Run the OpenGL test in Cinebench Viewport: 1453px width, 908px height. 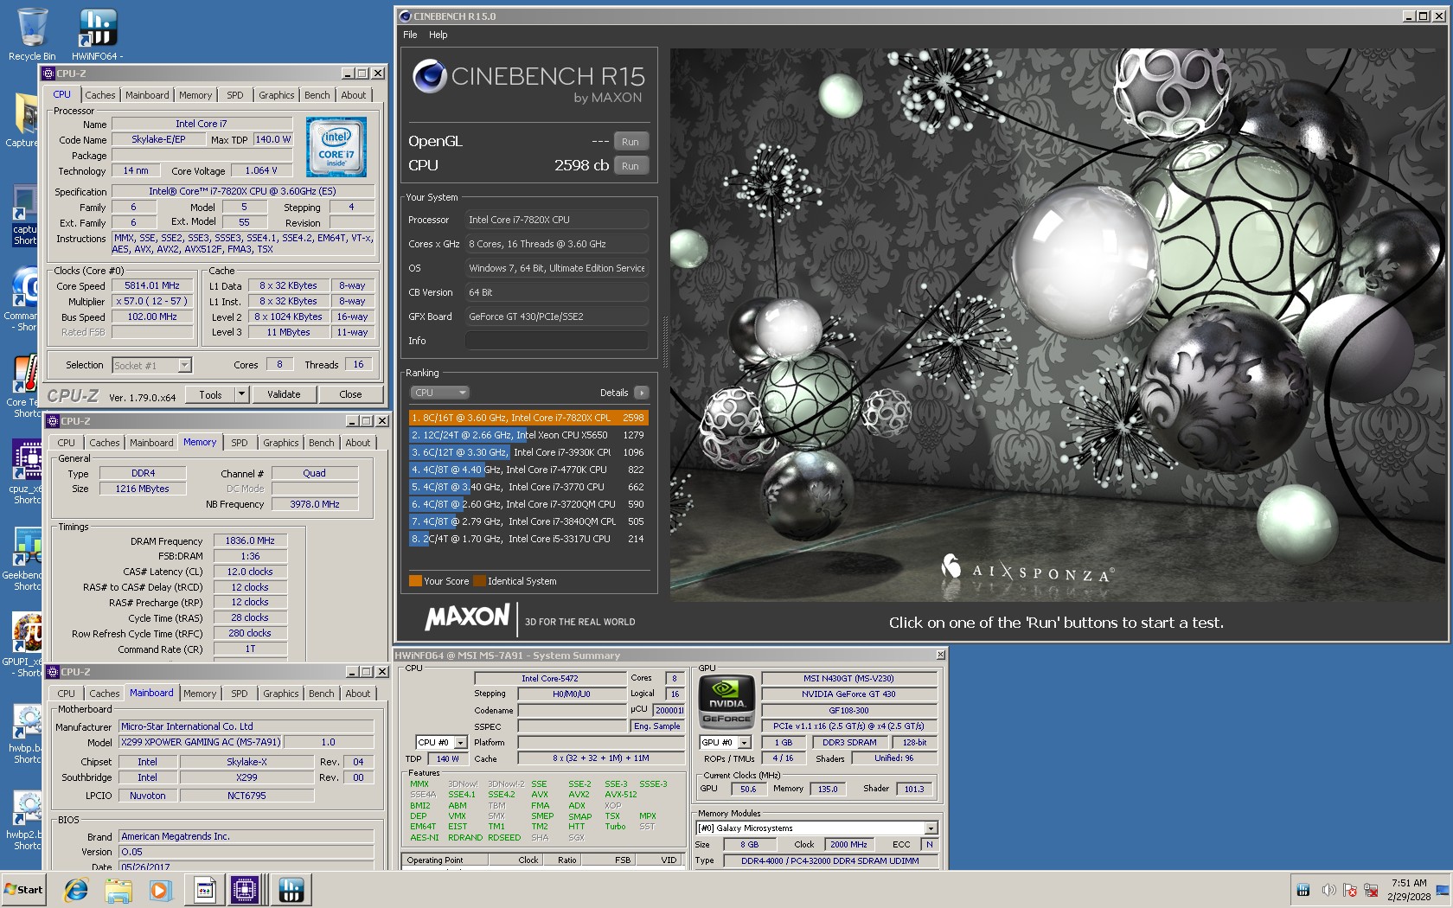click(x=630, y=142)
